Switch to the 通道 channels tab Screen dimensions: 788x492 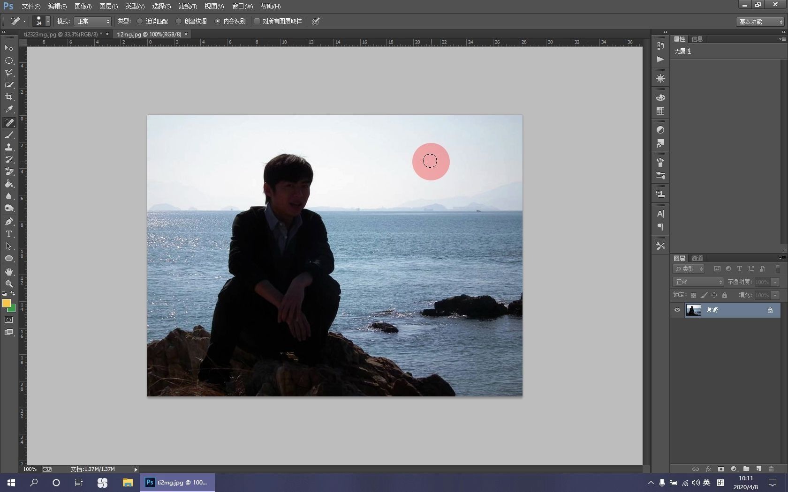(x=697, y=258)
